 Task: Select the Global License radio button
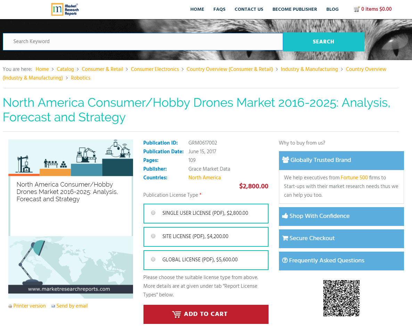click(x=153, y=259)
